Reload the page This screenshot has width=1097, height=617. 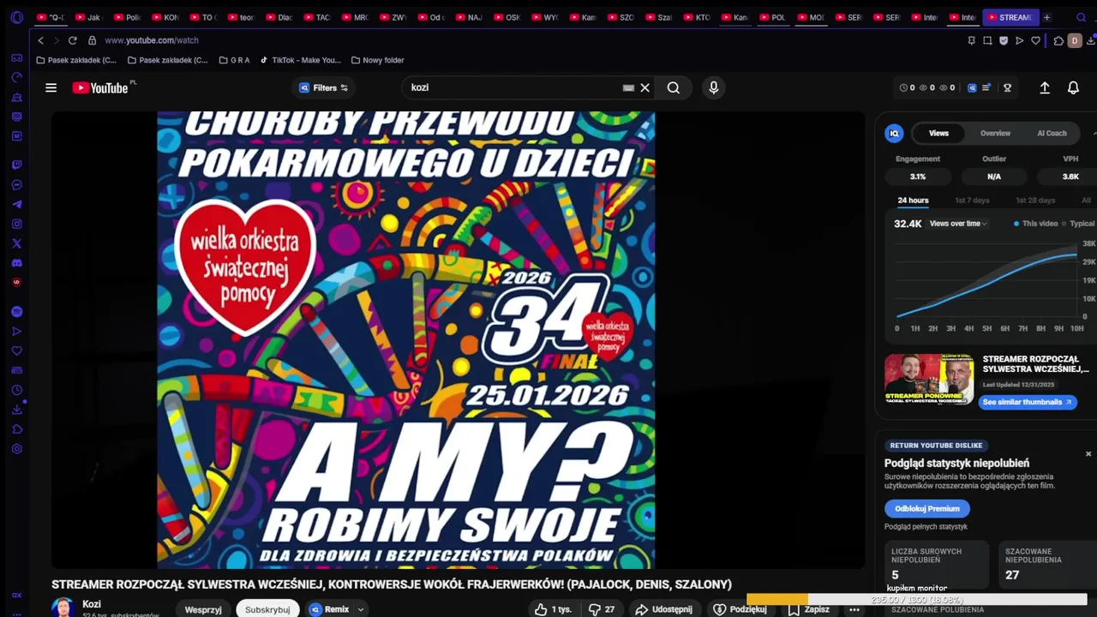[x=72, y=40]
